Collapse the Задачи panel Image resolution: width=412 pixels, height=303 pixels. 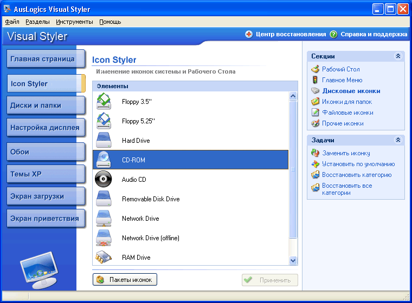[398, 140]
